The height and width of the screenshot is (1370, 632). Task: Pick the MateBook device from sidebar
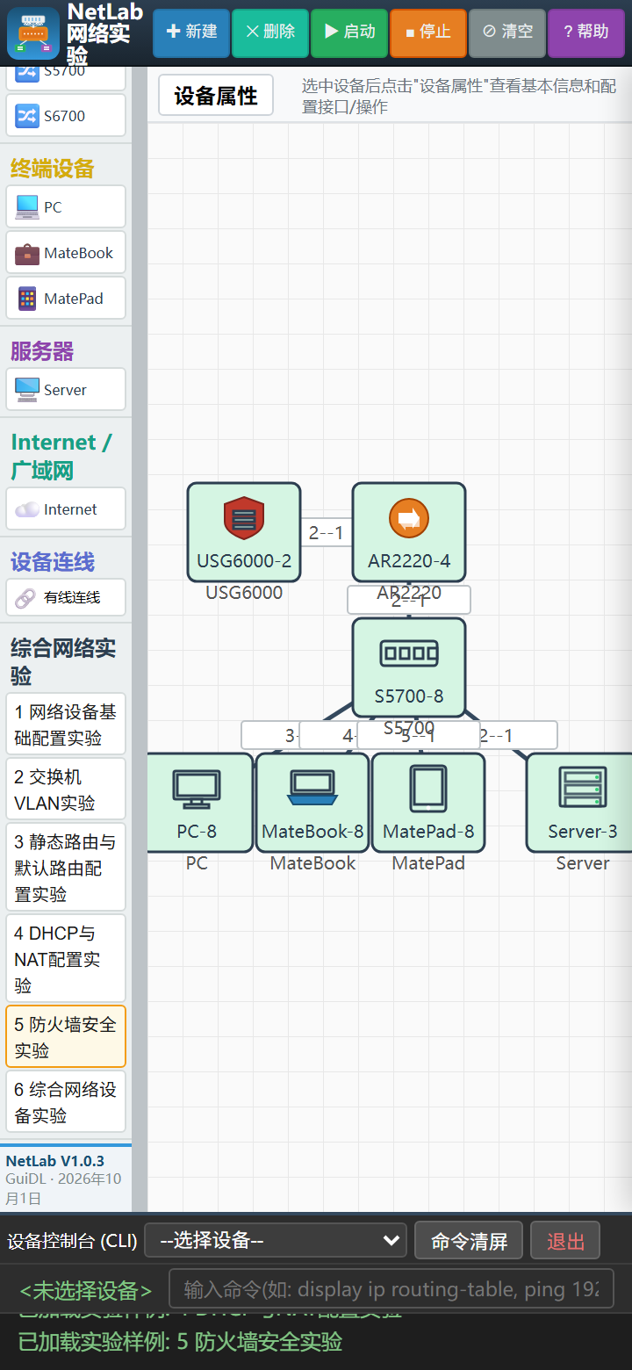(66, 252)
